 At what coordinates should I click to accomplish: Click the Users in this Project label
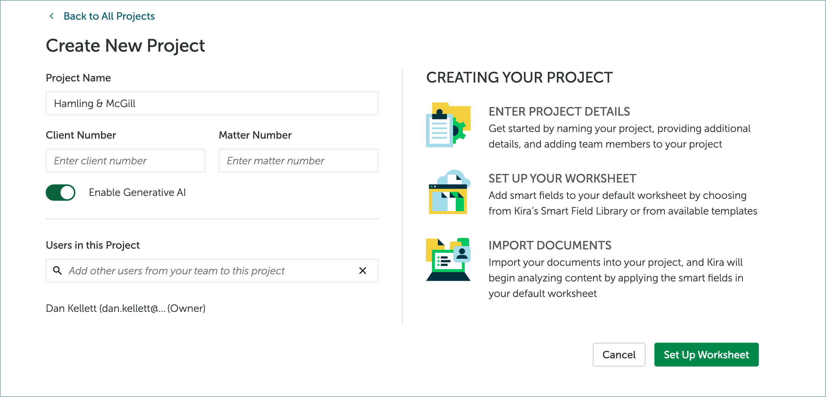click(93, 245)
